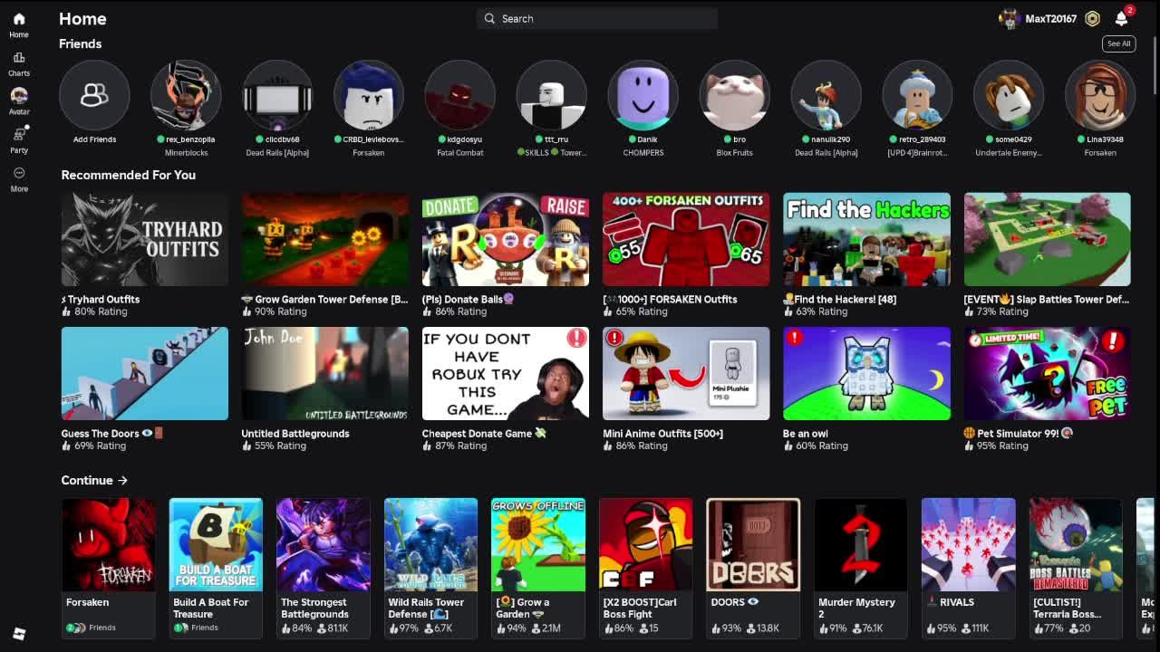Open friend clicdbv68's avatar
Screen dimensions: 1160x652
[277, 95]
